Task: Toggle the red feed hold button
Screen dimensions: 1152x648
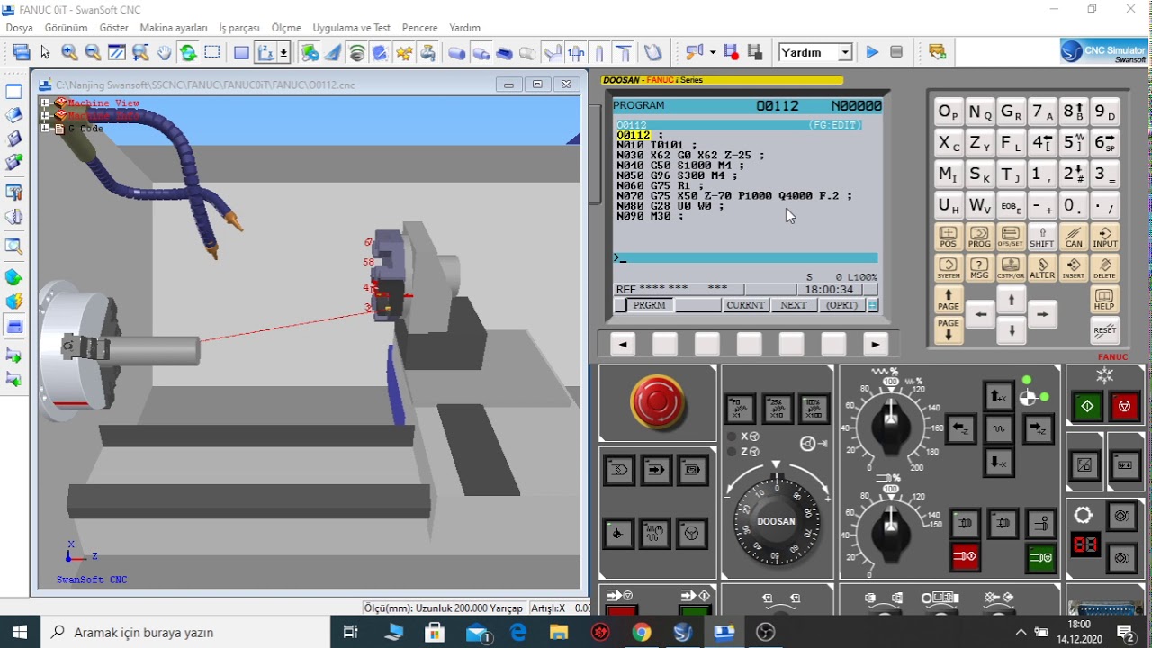Action: tap(1124, 407)
